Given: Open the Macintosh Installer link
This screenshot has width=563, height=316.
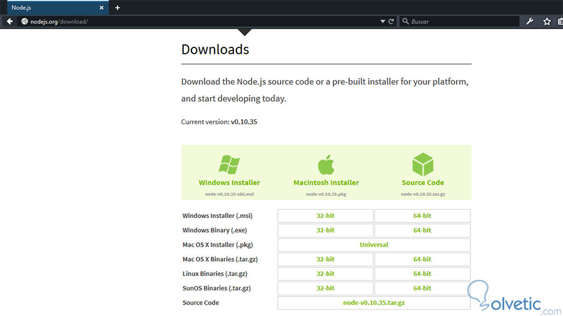Looking at the screenshot, I should tap(327, 183).
